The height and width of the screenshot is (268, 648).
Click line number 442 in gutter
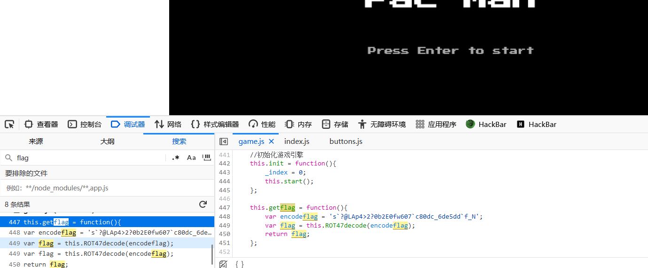(225, 163)
